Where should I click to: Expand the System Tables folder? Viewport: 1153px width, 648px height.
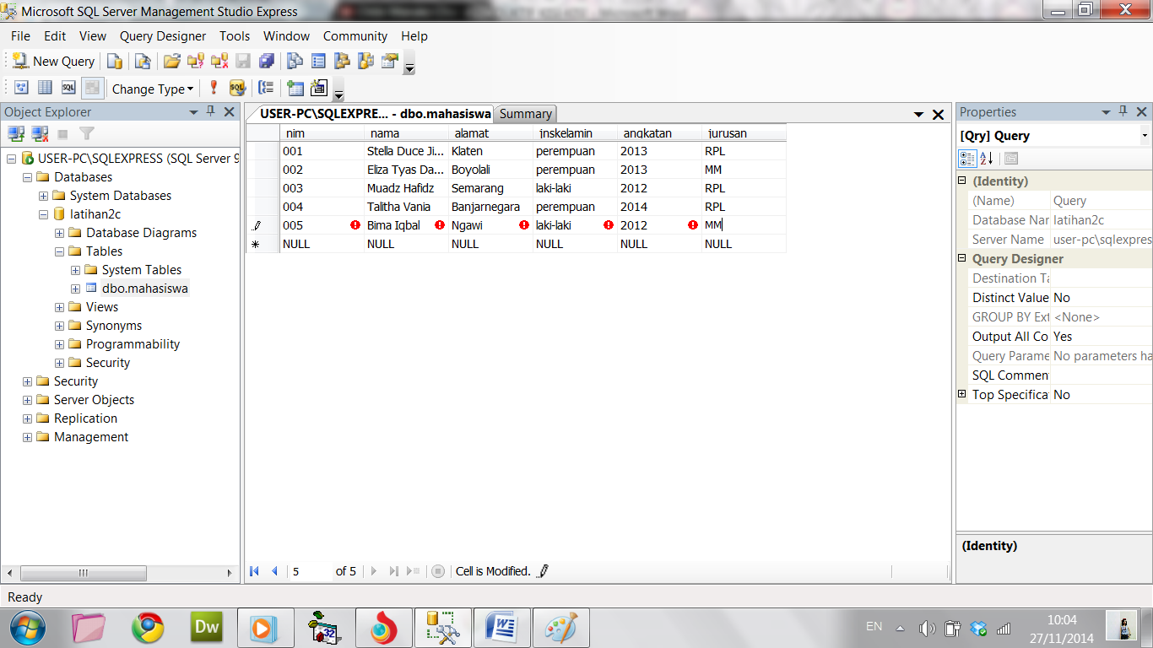(75, 270)
